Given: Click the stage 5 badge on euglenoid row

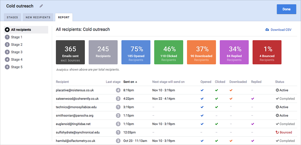Looking at the screenshot, I should pos(118,124).
